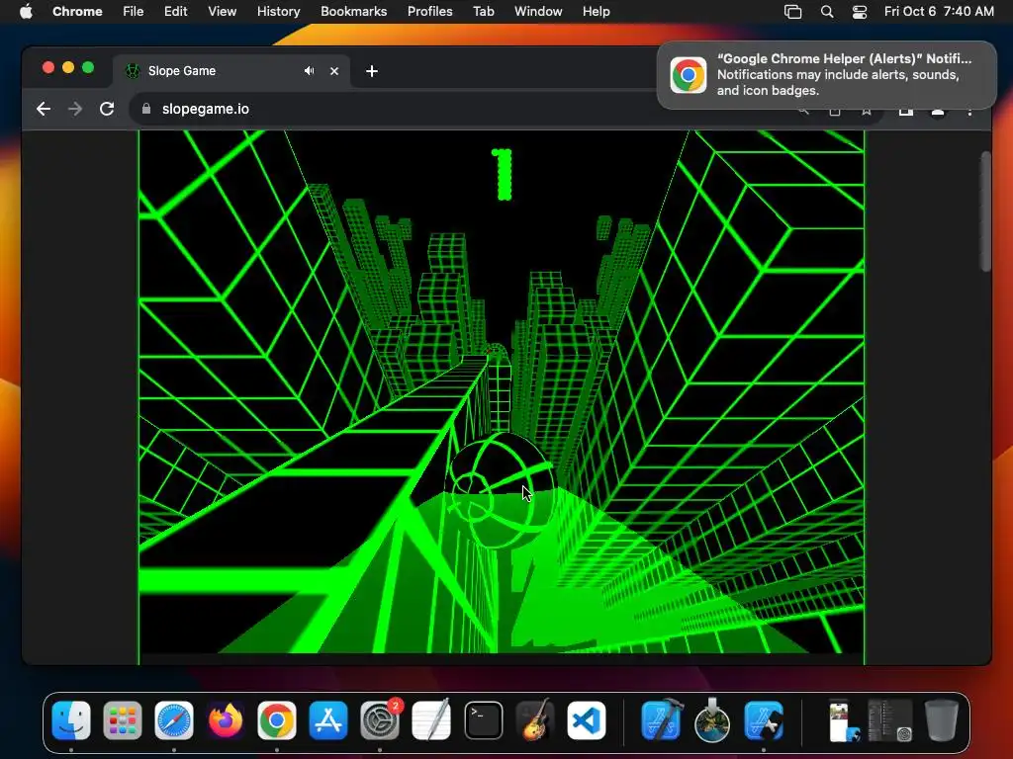Screen dimensions: 1013x759
Task: Open Launchpad from the Dock
Action: (122, 720)
